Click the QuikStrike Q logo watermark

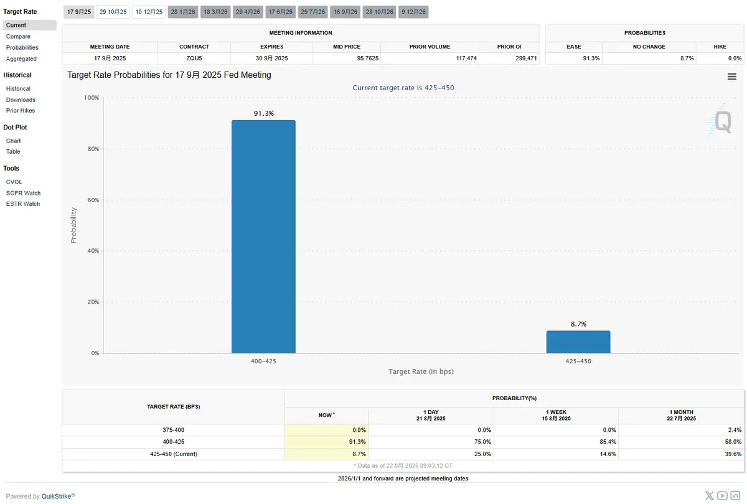click(721, 121)
